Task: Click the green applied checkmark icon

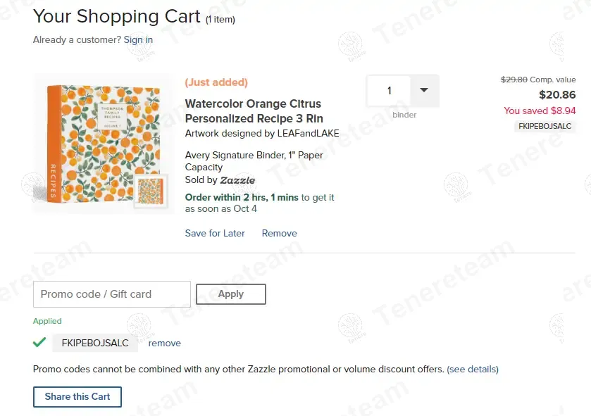Action: click(39, 343)
